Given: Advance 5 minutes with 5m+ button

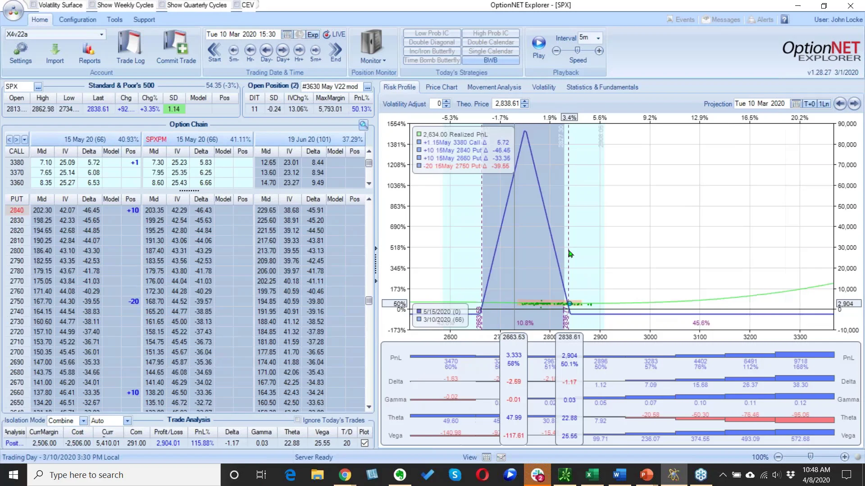Looking at the screenshot, I should [x=315, y=52].
